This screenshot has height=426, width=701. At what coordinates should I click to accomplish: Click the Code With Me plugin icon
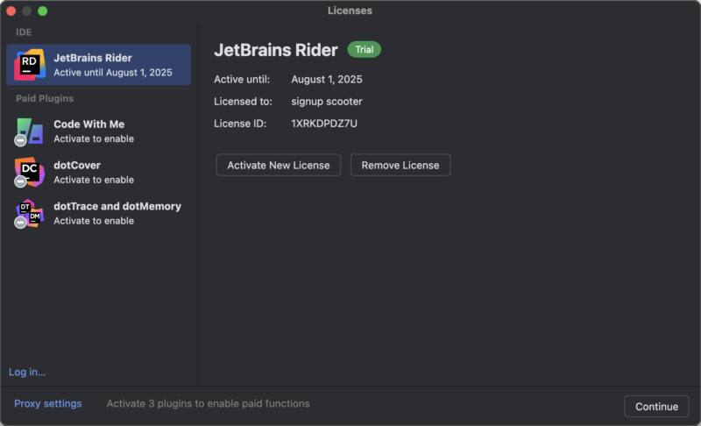coord(29,131)
